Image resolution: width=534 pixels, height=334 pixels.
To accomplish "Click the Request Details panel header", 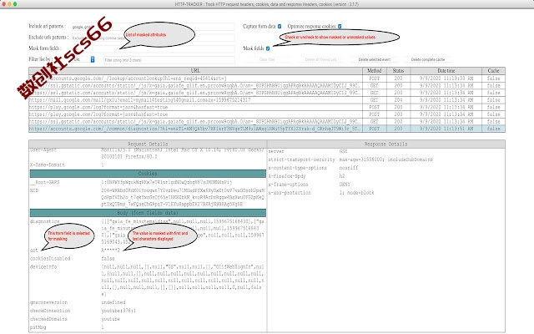I will [x=148, y=144].
